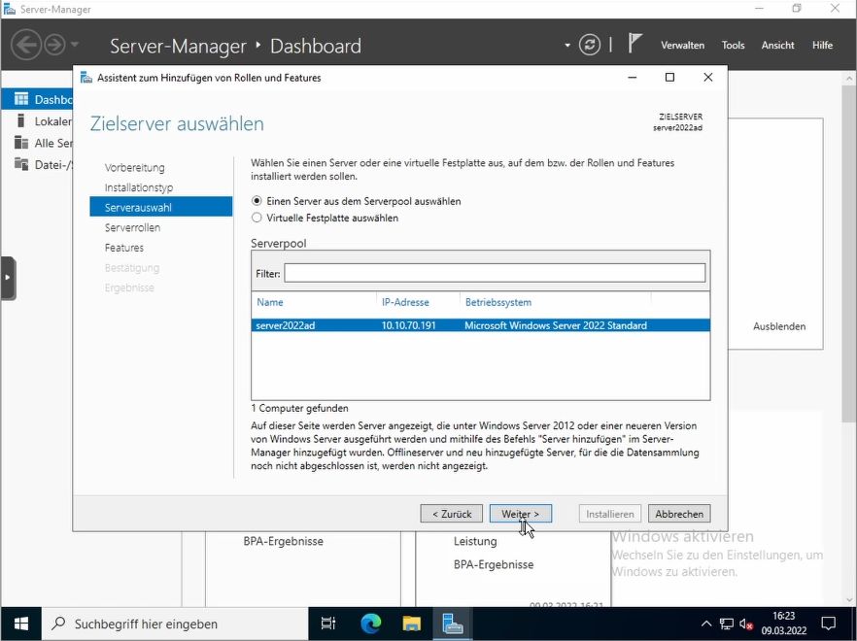The height and width of the screenshot is (641, 857).
Task: Open the Hilfe menu
Action: tap(822, 46)
